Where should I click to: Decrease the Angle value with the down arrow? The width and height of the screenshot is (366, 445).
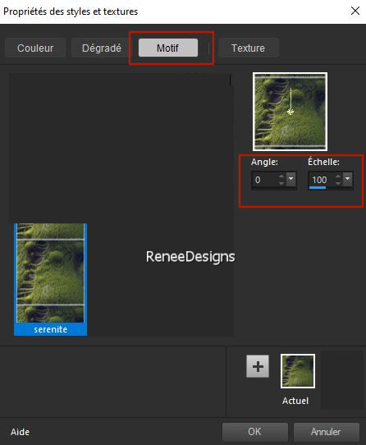281,183
